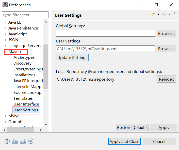Open the Source Lookup page
This screenshot has height=150, width=179.
27,93
